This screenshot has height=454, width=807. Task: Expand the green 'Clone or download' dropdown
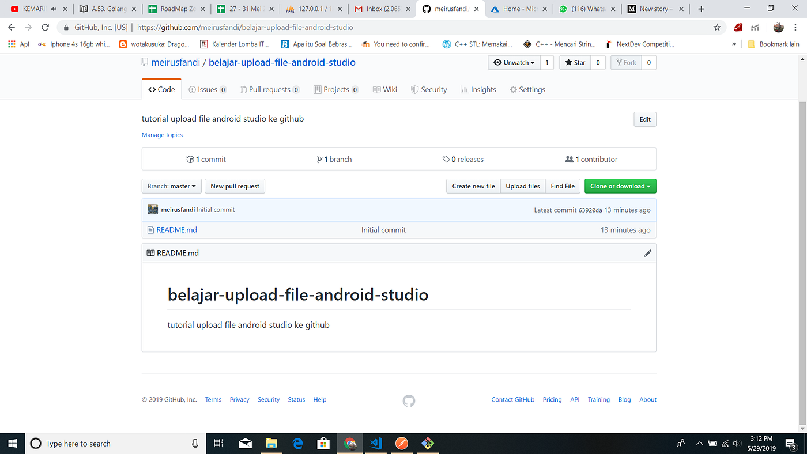[620, 186]
